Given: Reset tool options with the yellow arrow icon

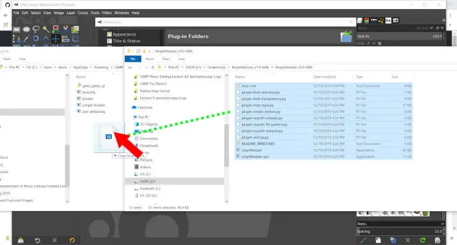Looking at the screenshot, I should [x=72, y=240].
